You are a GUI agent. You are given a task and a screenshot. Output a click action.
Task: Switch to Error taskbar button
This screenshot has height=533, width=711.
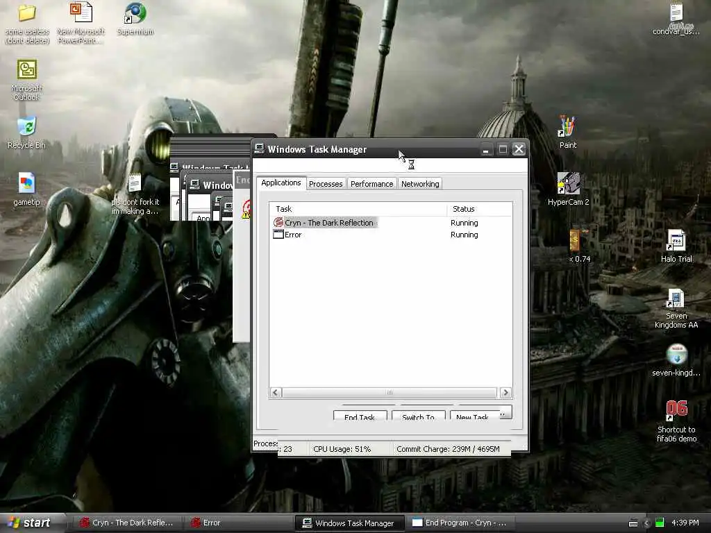[237, 523]
